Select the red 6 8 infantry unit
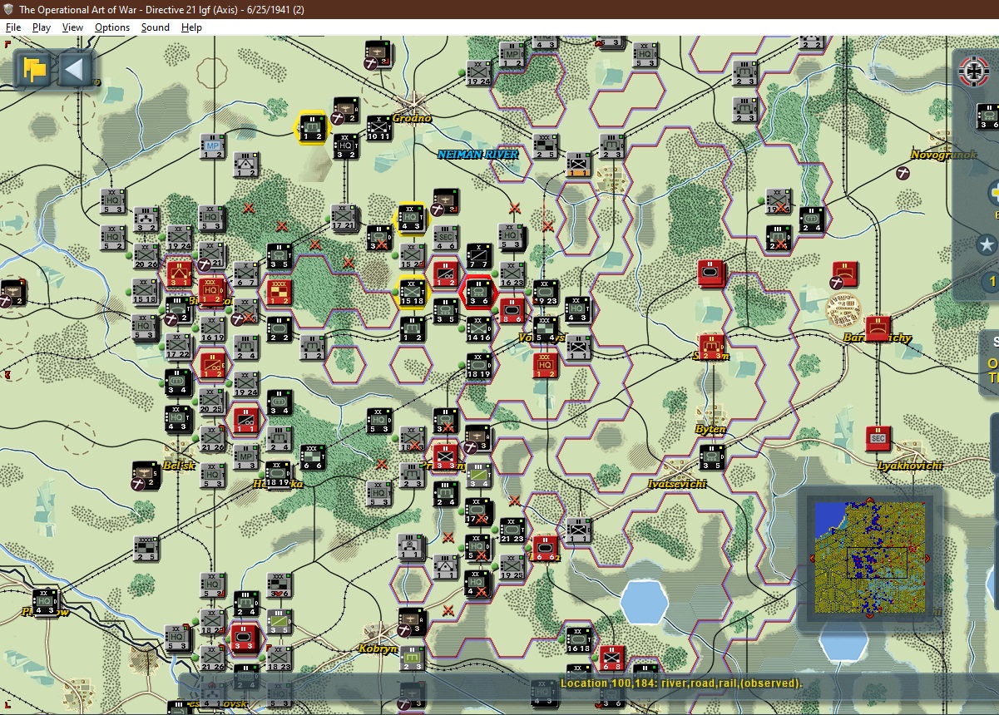The image size is (999, 715). tap(611, 658)
